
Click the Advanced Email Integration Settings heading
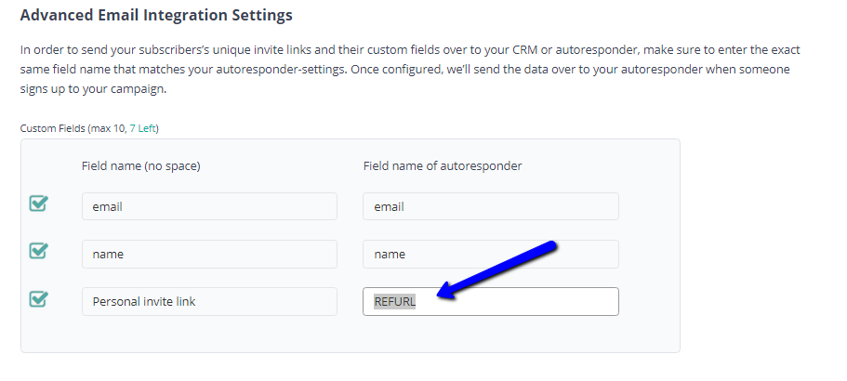click(156, 16)
